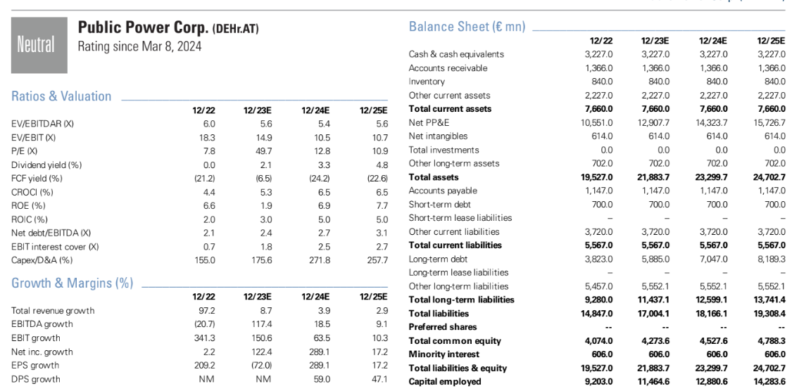Click the DEHr.AT ticker symbol
Viewport: 811px width, 391px height.
coord(236,30)
